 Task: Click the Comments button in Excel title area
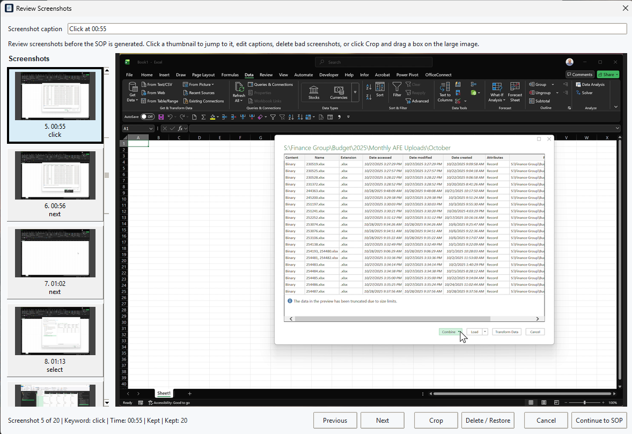tap(579, 75)
